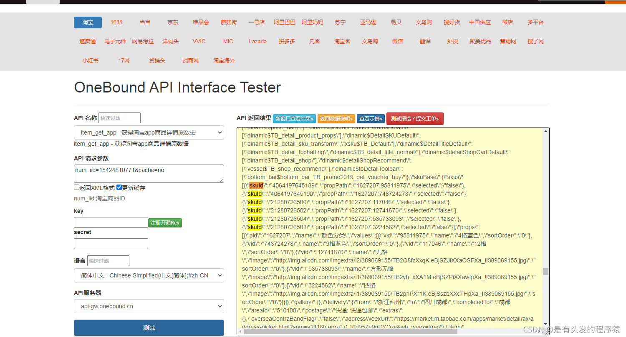
Task: Open the 蘑菇街 platform tab
Action: [x=229, y=22]
